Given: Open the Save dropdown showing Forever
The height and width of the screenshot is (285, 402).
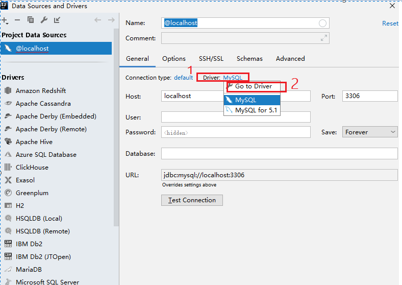Looking at the screenshot, I should pyautogui.click(x=370, y=132).
